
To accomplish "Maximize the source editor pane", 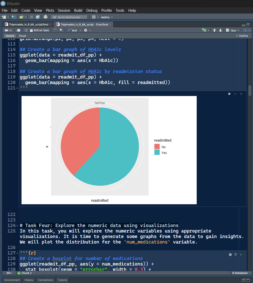I will [x=248, y=25].
